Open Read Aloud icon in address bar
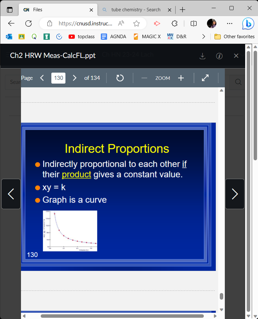258x319 pixels. (121, 23)
